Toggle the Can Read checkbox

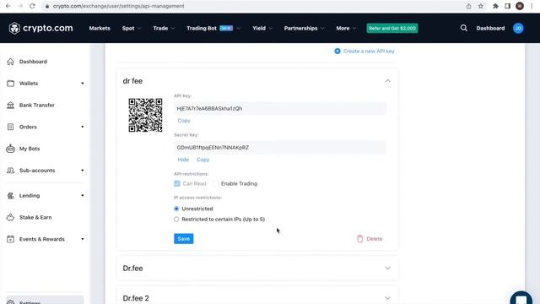tap(177, 184)
